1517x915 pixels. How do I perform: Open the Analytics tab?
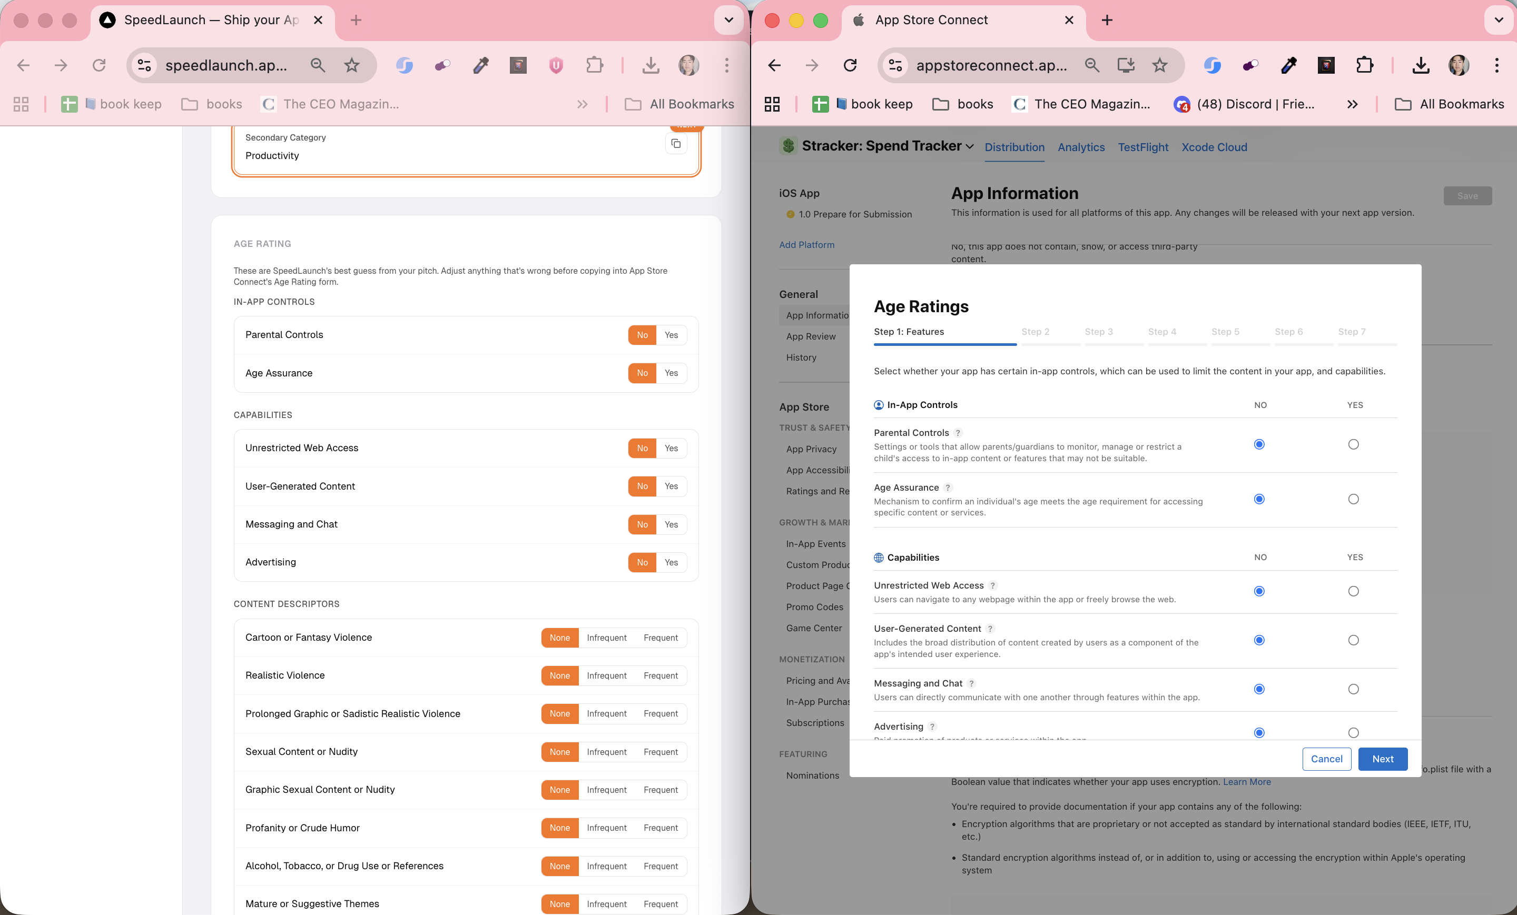click(1080, 147)
